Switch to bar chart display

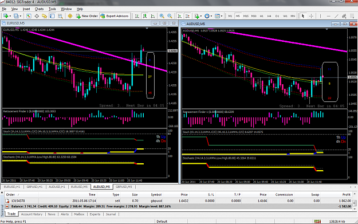[x=137, y=16]
